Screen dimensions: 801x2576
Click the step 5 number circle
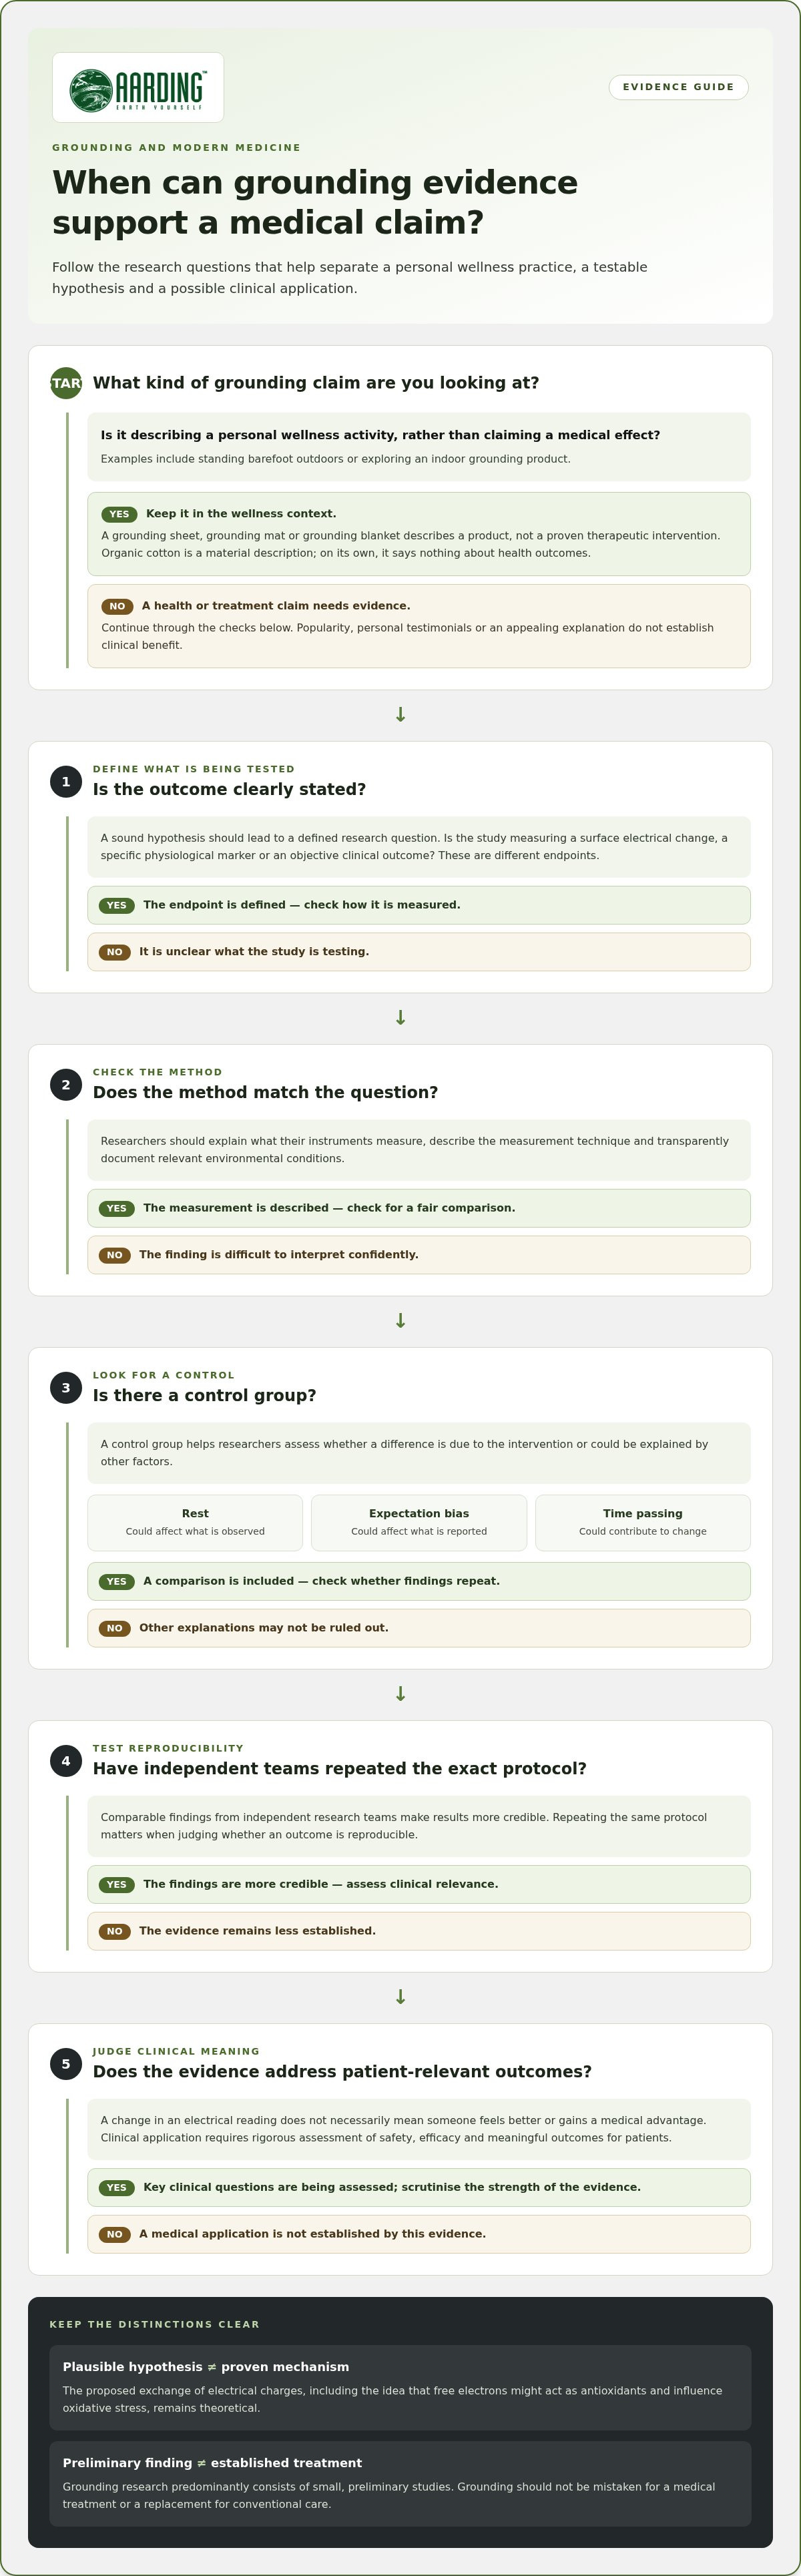pos(66,2064)
